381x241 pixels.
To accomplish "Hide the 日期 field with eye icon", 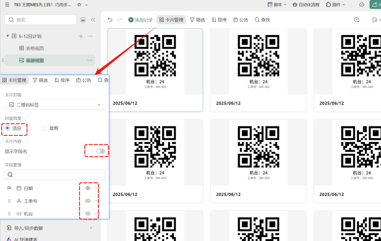I will [x=88, y=188].
